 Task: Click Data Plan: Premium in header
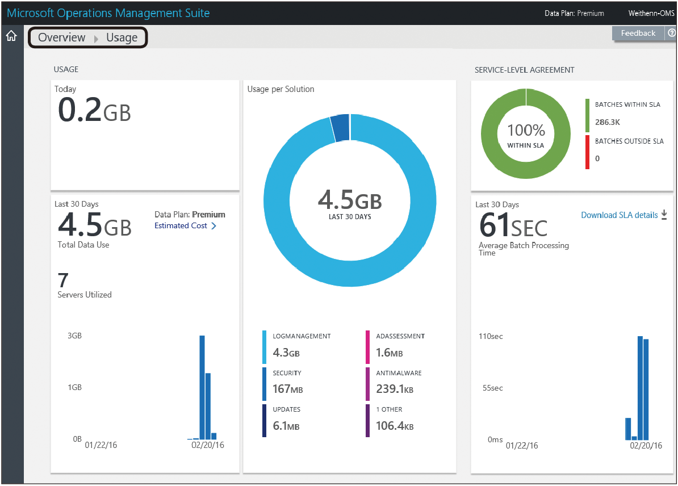tap(574, 14)
